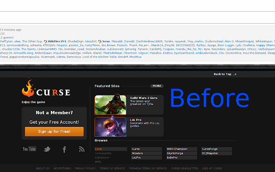The width and height of the screenshot is (275, 172).
Task: View user KTROJAN
Action: 49,45
